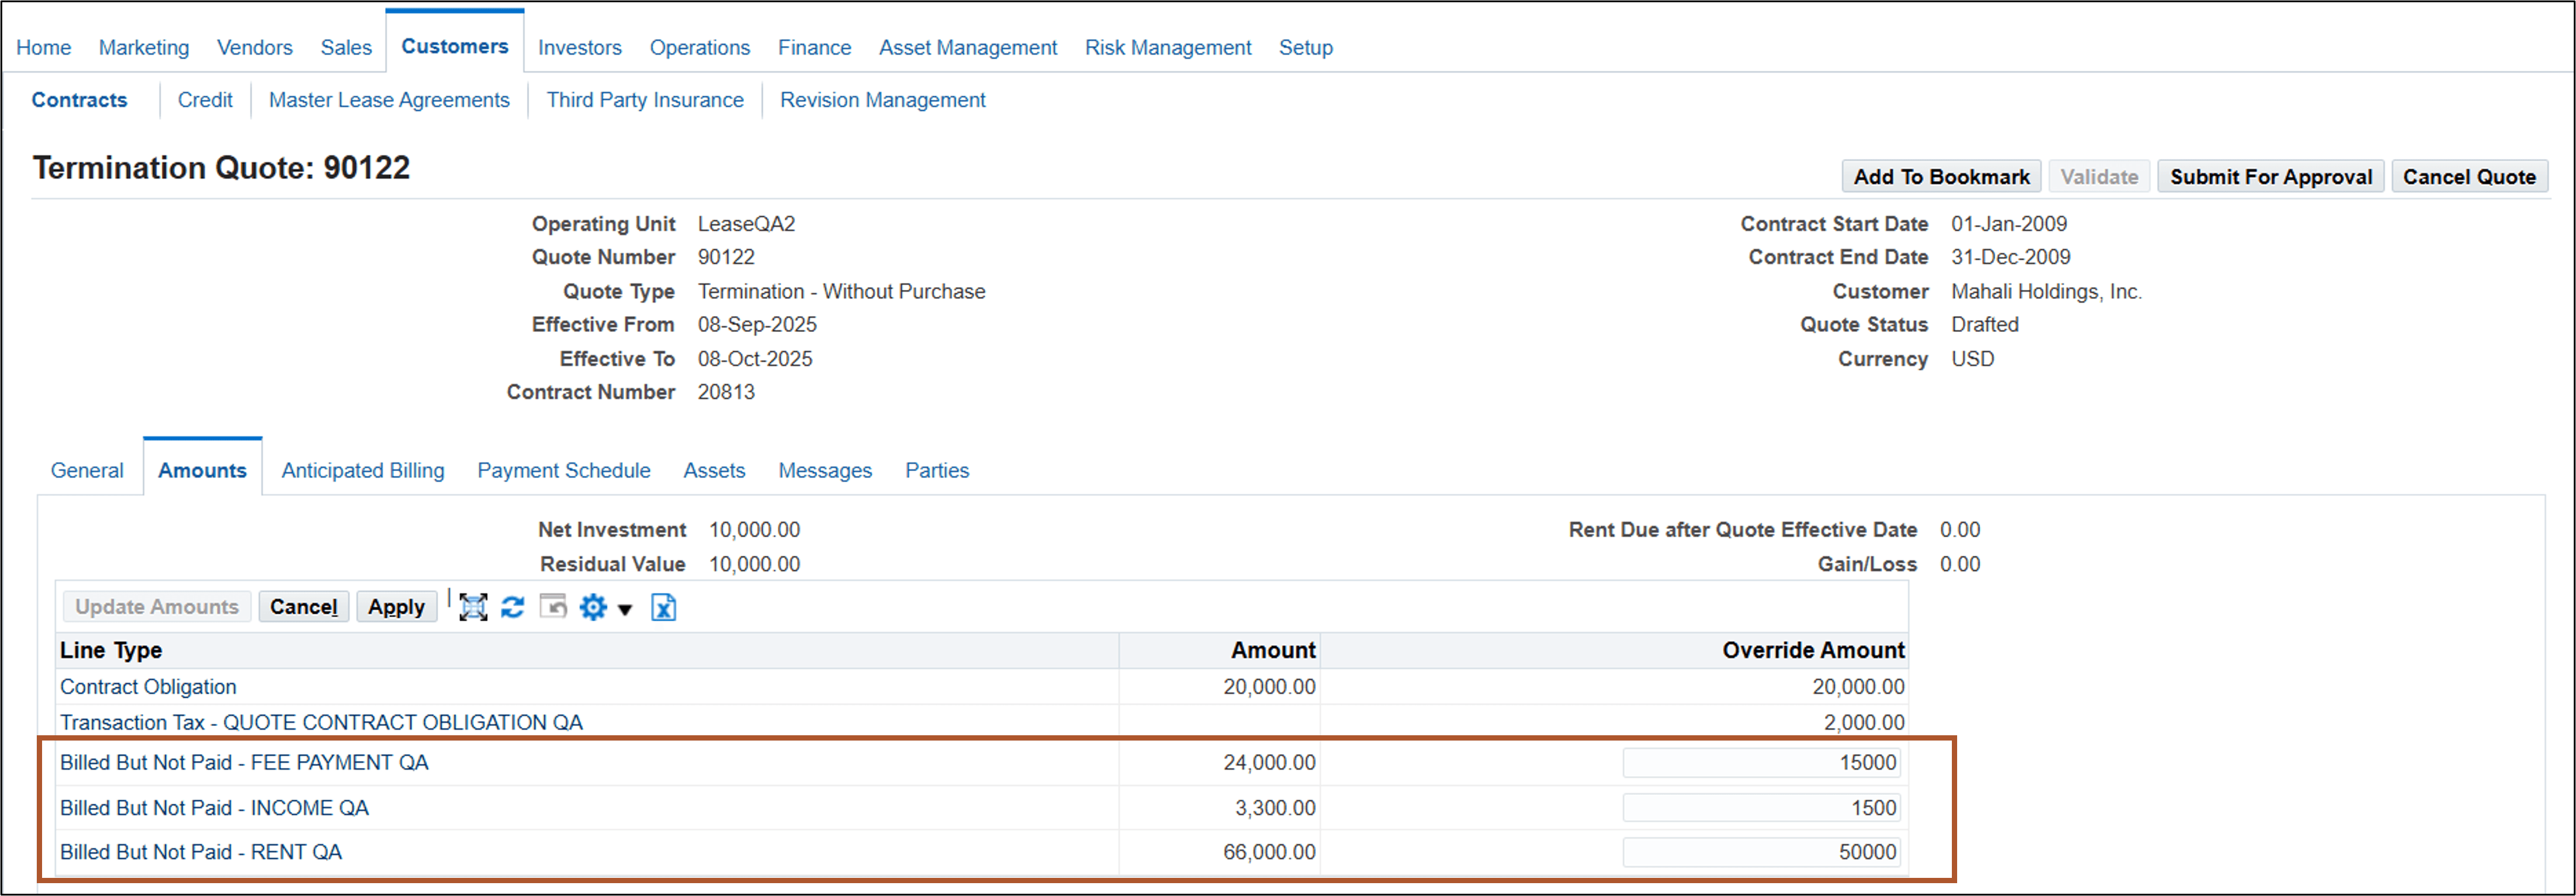
Task: Click Add To Bookmark
Action: pos(1941,176)
